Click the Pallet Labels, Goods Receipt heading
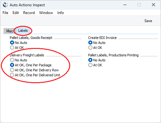The height and width of the screenshot is (123, 161). 31,38
